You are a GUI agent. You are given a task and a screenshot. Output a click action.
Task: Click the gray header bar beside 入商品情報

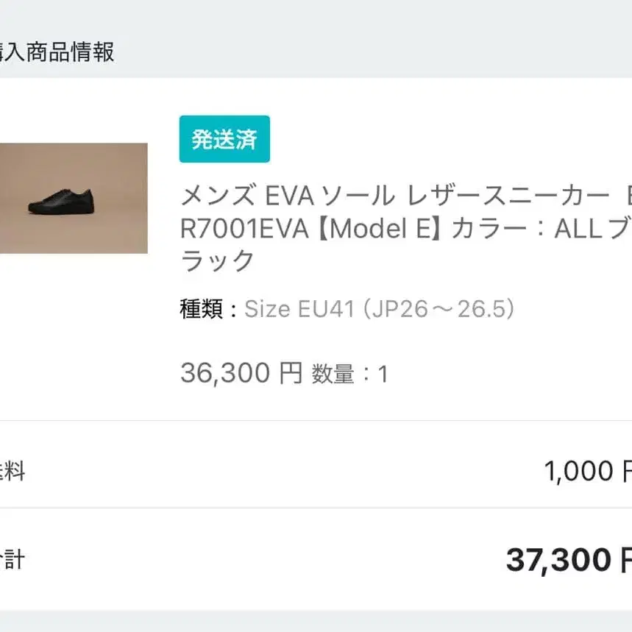click(368, 52)
